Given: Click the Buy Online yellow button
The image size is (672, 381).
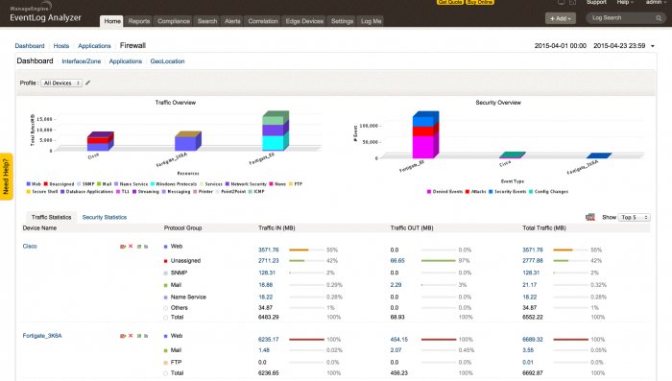Looking at the screenshot, I should pyautogui.click(x=480, y=2).
